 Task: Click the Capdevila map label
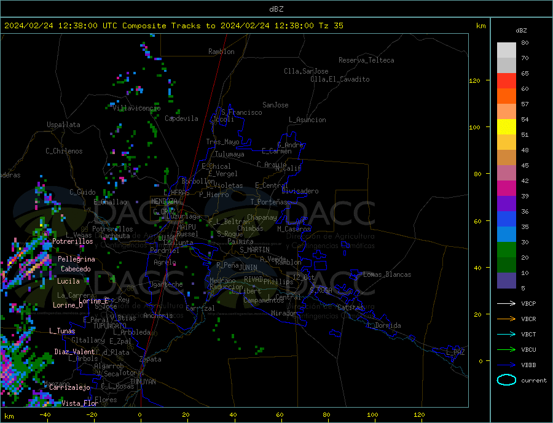click(181, 118)
